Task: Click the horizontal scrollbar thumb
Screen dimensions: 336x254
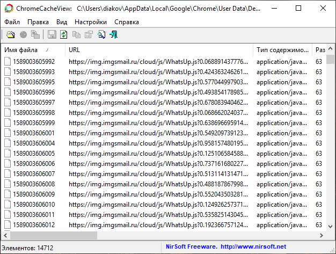Action: [x=54, y=235]
